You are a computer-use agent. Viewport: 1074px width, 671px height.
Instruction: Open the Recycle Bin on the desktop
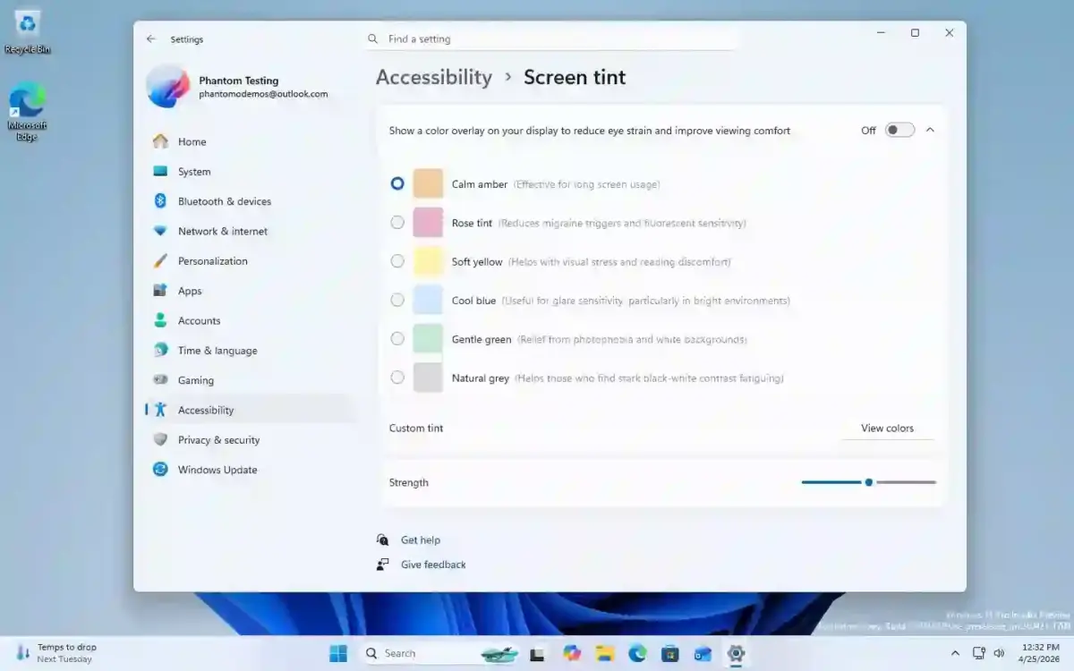[x=26, y=22]
